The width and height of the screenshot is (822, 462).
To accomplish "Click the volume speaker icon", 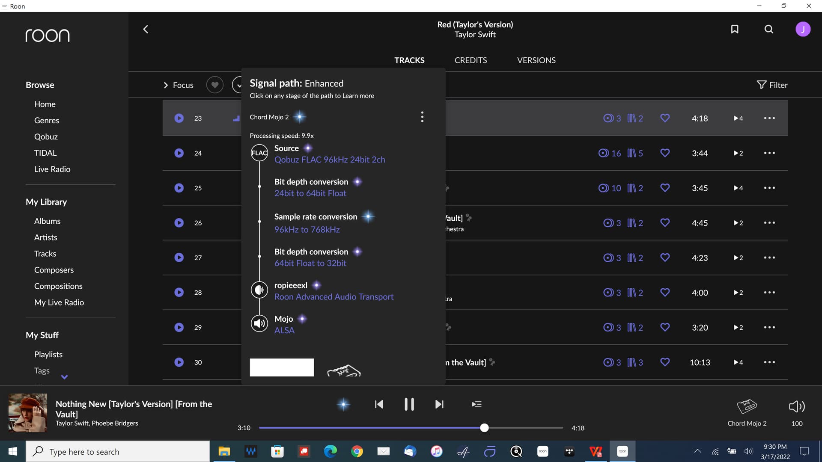I will pyautogui.click(x=797, y=406).
